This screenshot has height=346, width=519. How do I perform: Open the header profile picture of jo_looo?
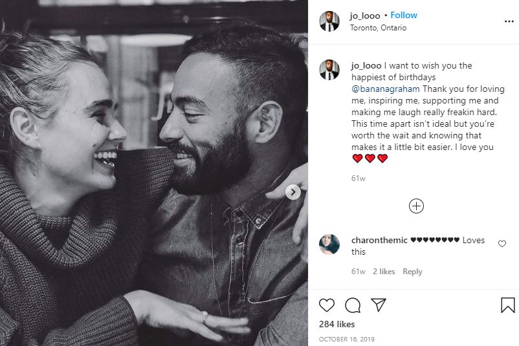coord(329,21)
